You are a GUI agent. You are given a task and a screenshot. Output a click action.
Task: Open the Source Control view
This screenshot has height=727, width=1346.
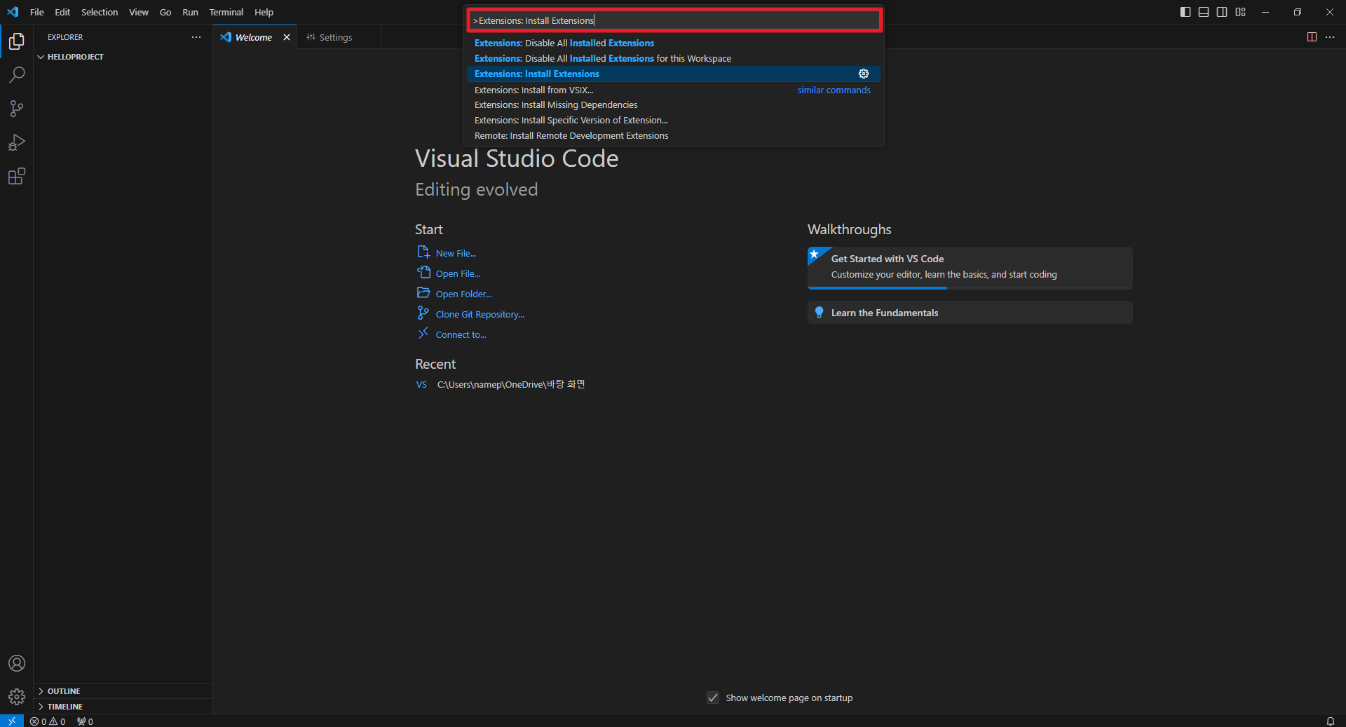[x=17, y=109]
